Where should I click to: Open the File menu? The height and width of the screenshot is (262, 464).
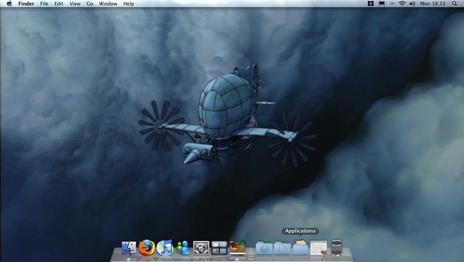click(44, 3)
